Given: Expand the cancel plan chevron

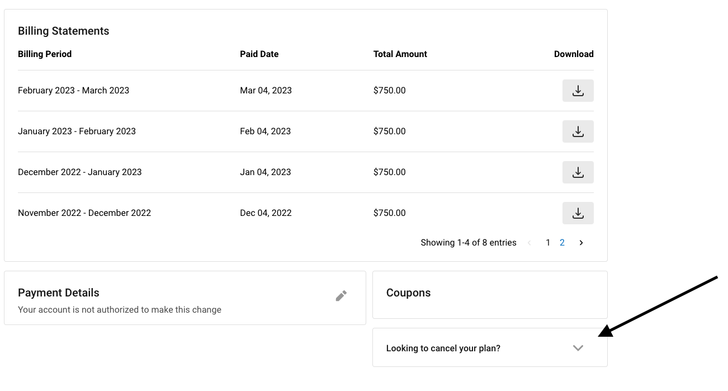Looking at the screenshot, I should click(578, 348).
